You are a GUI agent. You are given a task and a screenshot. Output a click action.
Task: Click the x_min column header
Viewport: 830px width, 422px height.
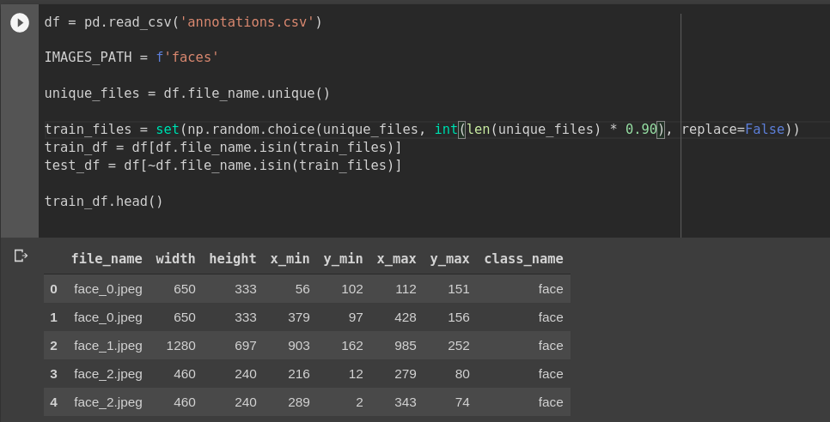click(x=290, y=259)
